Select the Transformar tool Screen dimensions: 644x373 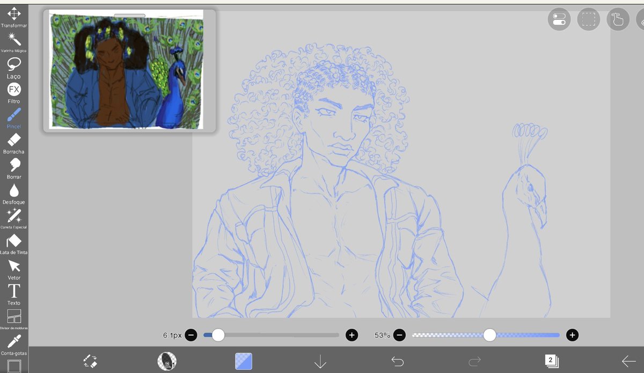[x=14, y=18]
